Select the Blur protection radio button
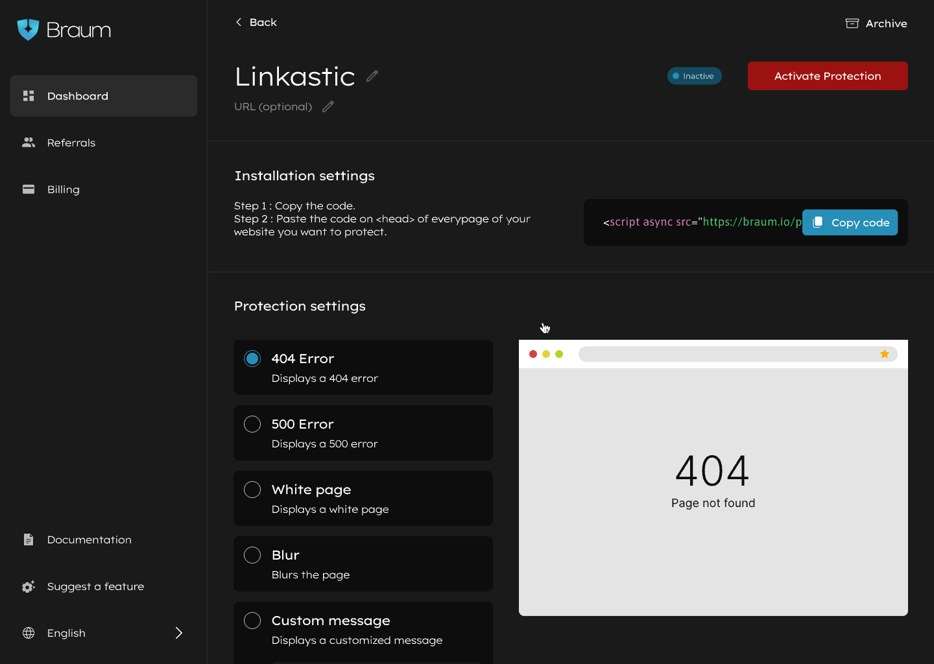The image size is (934, 664). tap(252, 555)
